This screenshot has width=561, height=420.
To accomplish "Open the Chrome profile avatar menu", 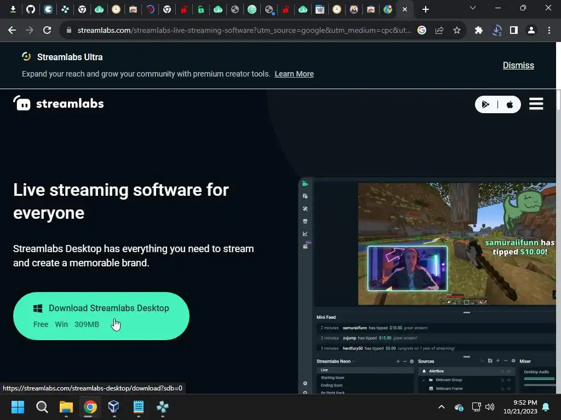I will [x=531, y=31].
